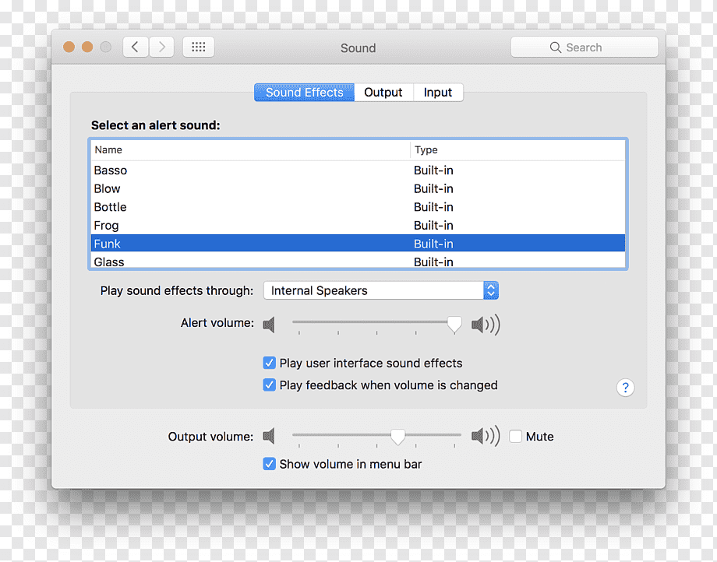Click the magnifier icon in the Search field

pos(555,47)
